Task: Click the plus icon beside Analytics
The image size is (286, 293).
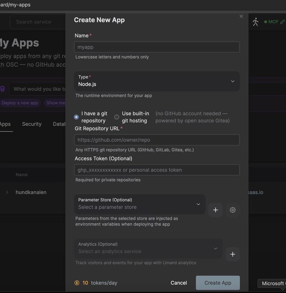Action: [233, 254]
